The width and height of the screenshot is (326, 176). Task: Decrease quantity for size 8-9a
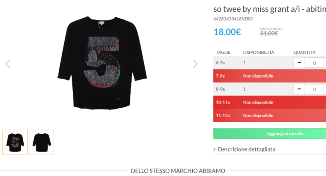coord(299,89)
